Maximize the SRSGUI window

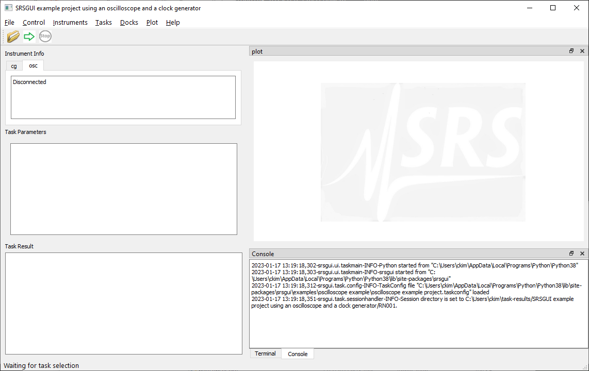pos(553,8)
